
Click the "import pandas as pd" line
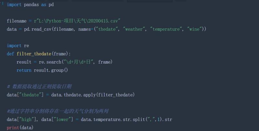tap(30, 5)
